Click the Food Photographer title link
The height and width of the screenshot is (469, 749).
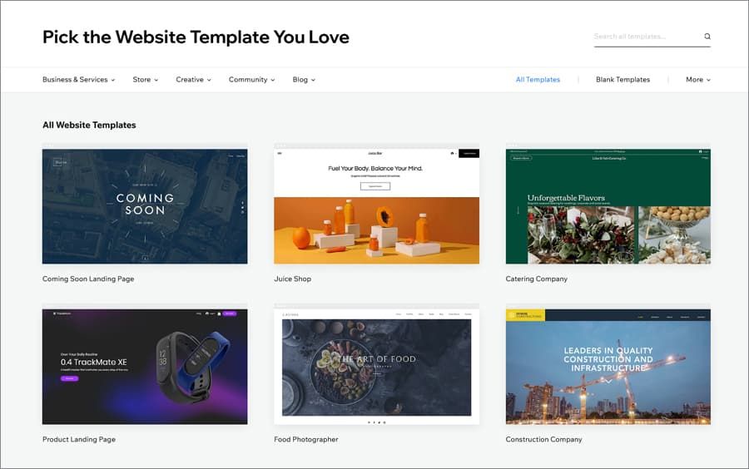305,440
